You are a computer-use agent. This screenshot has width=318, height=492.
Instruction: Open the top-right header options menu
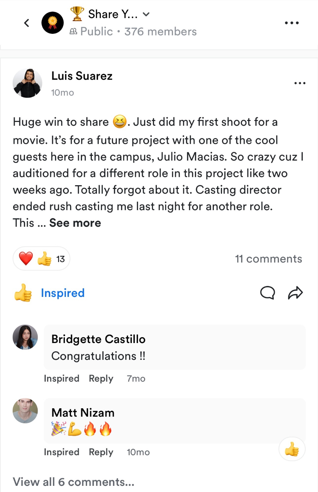click(x=292, y=23)
